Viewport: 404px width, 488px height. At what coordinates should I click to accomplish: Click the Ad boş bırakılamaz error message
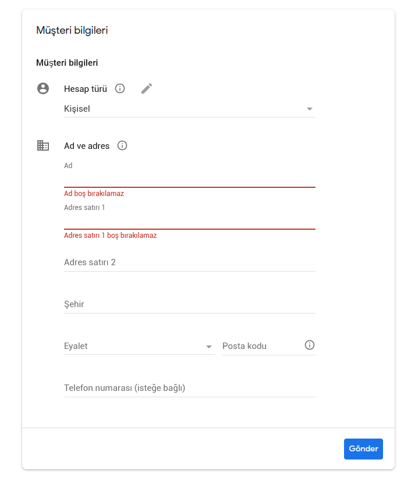[94, 194]
